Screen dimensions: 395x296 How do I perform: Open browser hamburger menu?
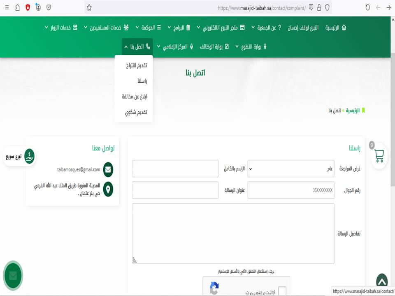point(7,7)
